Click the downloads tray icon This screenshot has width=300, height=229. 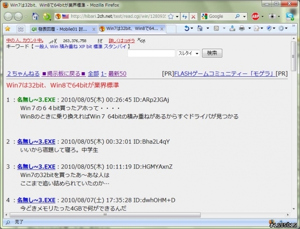[232, 29]
